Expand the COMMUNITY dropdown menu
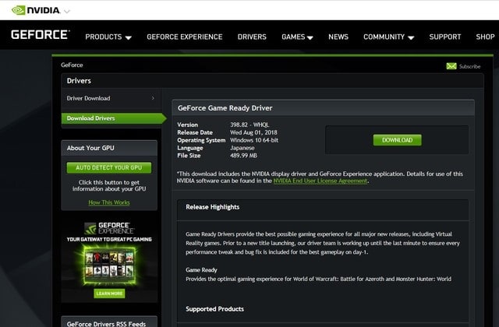The image size is (499, 327). pyautogui.click(x=388, y=37)
